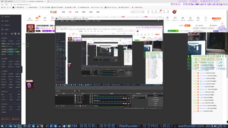Mute the second audio mixer track

pyautogui.click(x=126, y=104)
